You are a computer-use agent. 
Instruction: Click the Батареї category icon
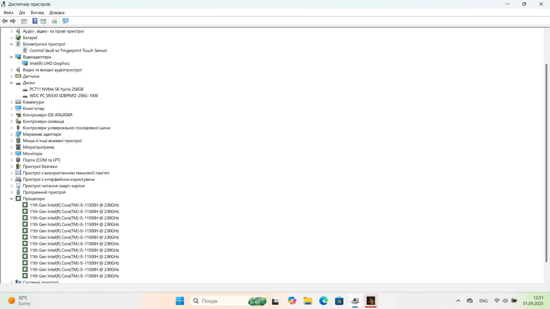(18, 38)
